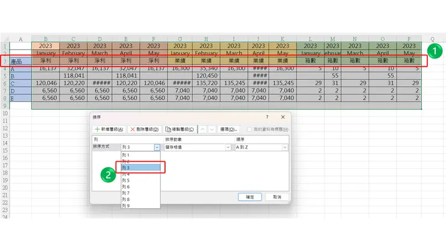
Task: Select row 20 header
Action: 5,188
